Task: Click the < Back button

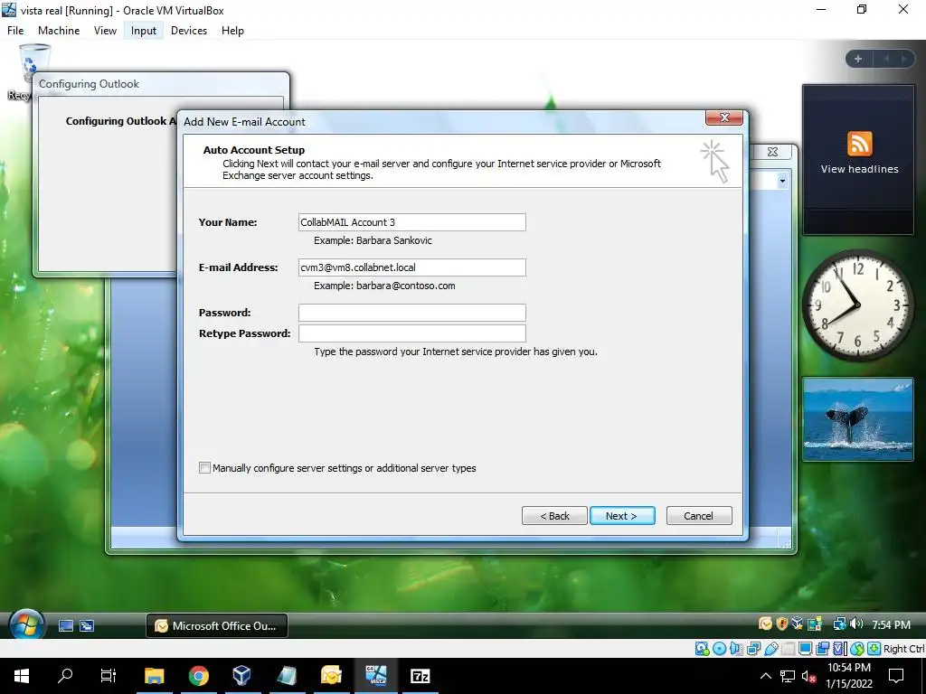Action: (554, 516)
